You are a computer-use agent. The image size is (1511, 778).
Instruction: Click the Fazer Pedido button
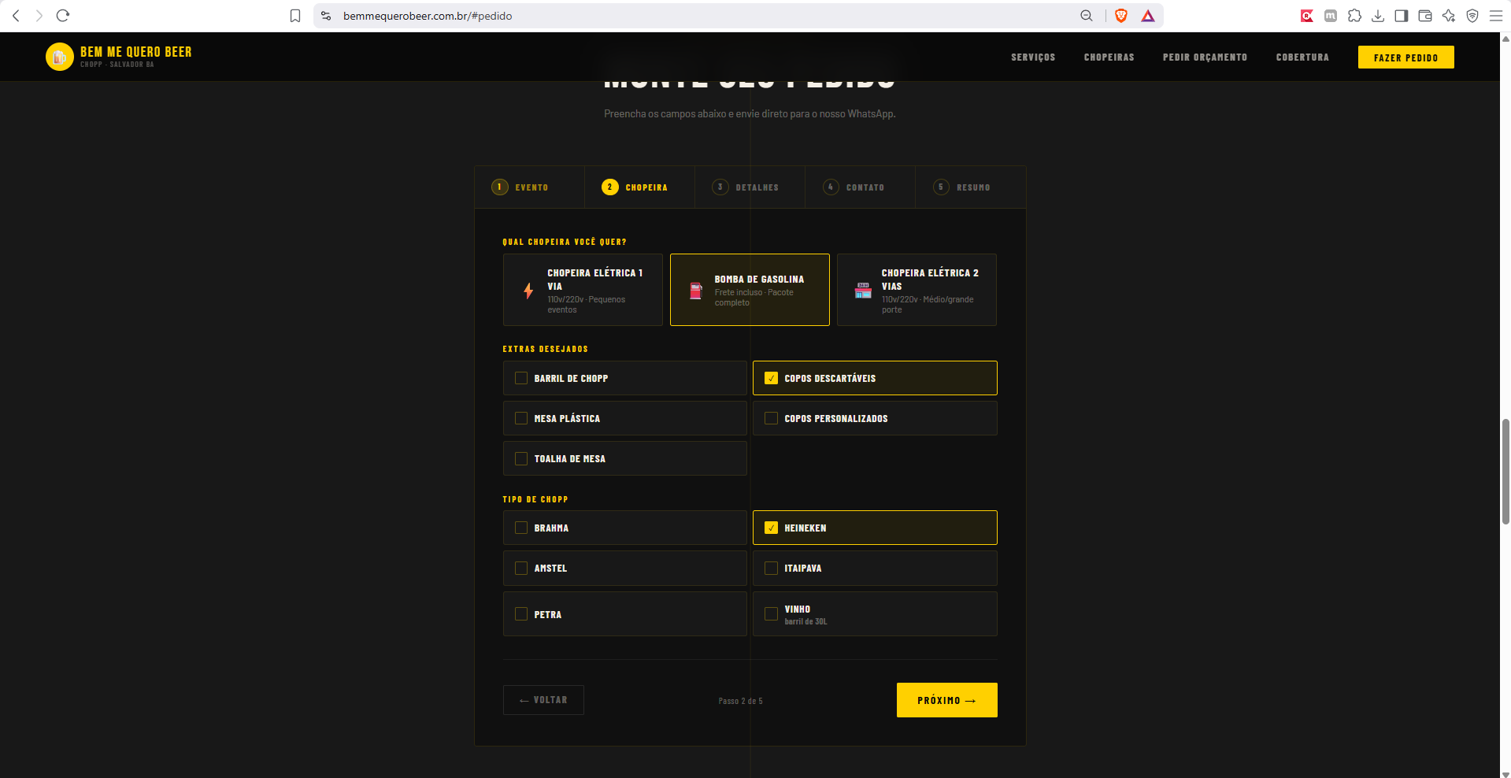click(x=1405, y=57)
